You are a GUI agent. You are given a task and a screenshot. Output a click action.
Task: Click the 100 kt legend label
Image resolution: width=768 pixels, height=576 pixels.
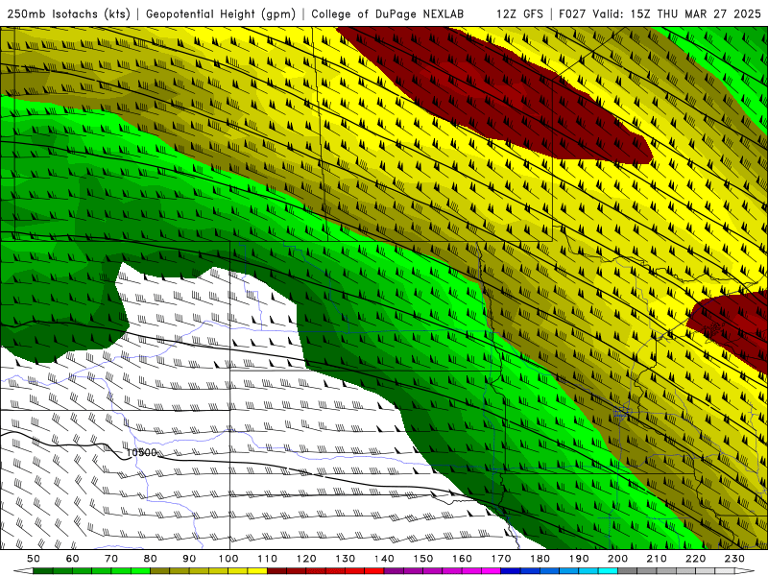(228, 559)
